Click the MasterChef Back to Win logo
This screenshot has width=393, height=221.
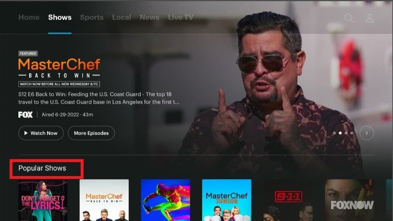[x=59, y=68]
